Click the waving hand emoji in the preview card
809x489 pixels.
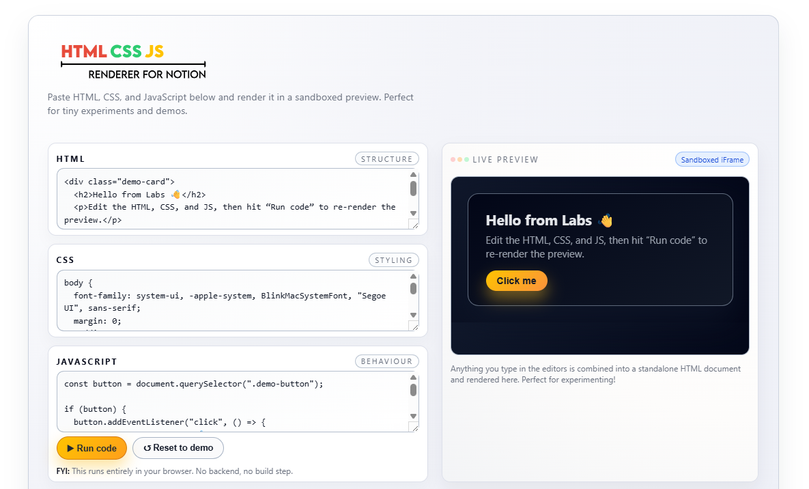tap(606, 220)
